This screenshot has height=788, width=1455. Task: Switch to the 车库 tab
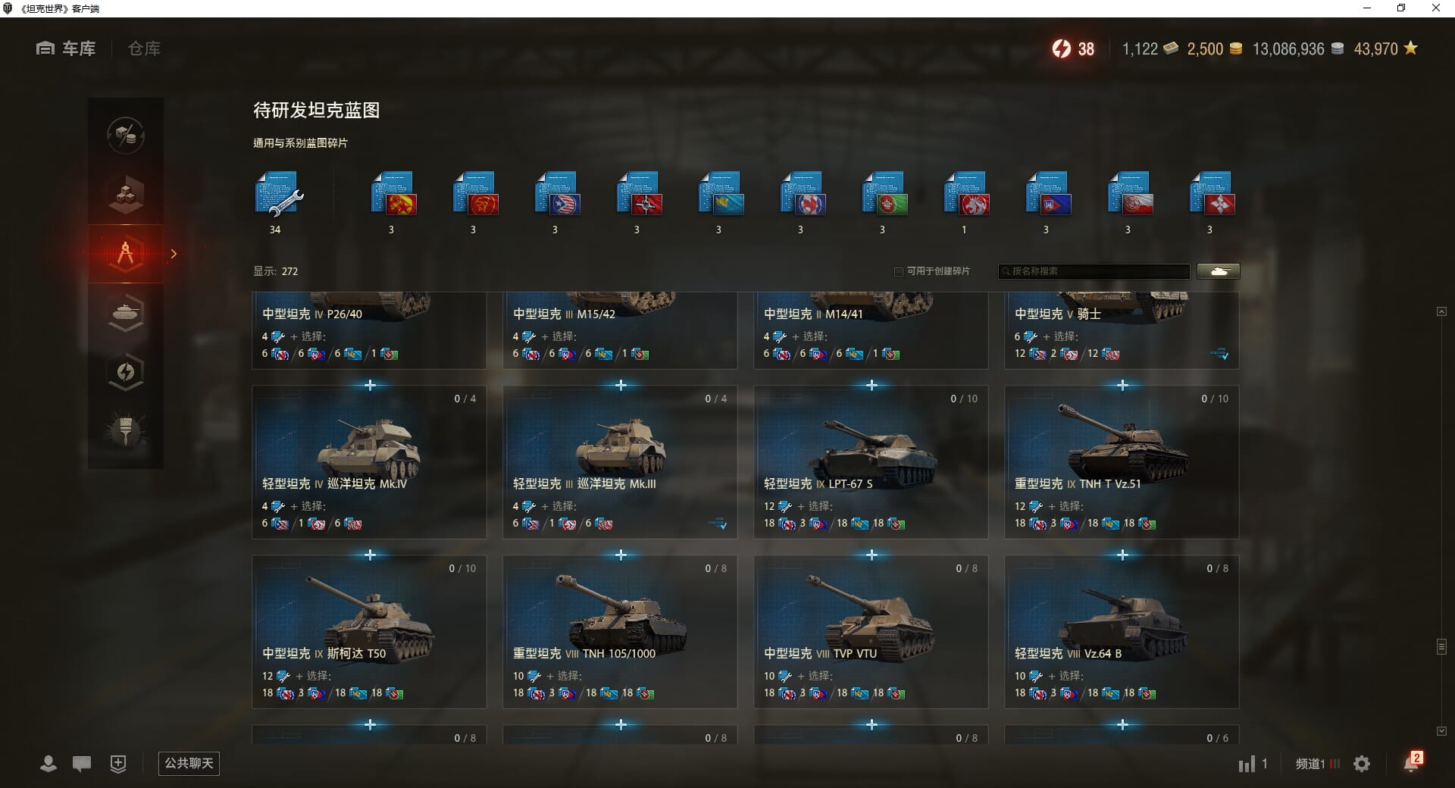[x=66, y=48]
